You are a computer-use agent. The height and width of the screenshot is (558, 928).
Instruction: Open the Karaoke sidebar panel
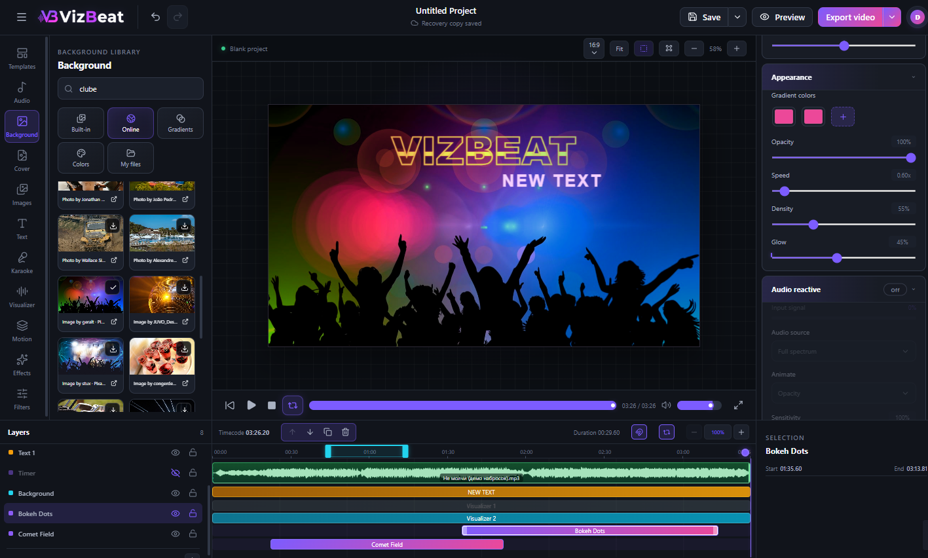(22, 263)
